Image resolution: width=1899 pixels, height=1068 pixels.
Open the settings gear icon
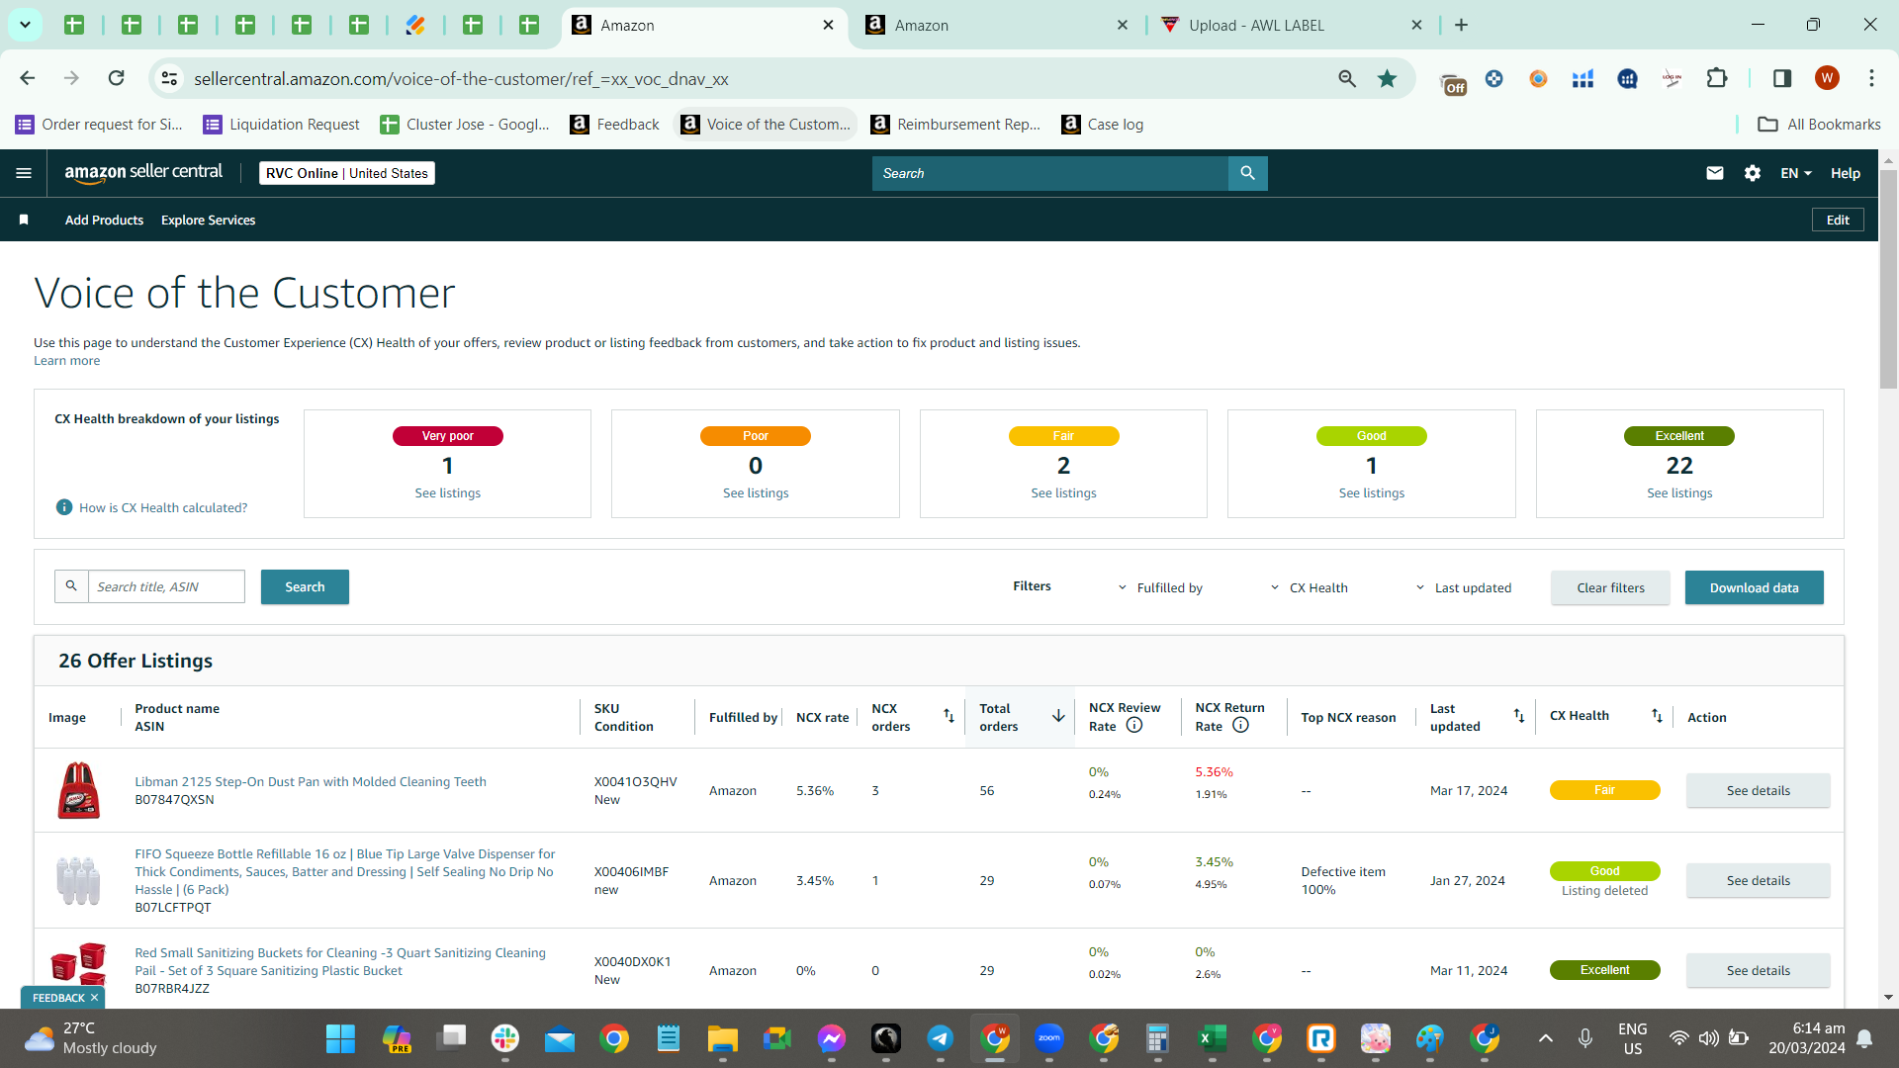pyautogui.click(x=1753, y=173)
